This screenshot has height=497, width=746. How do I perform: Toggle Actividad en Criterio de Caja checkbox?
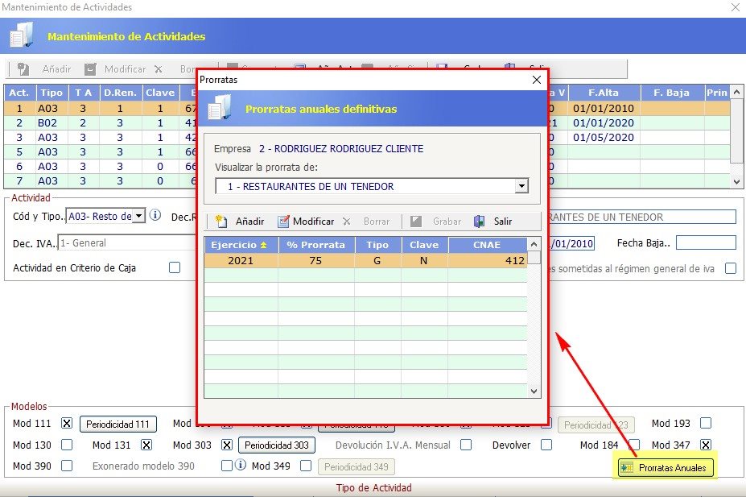click(175, 268)
